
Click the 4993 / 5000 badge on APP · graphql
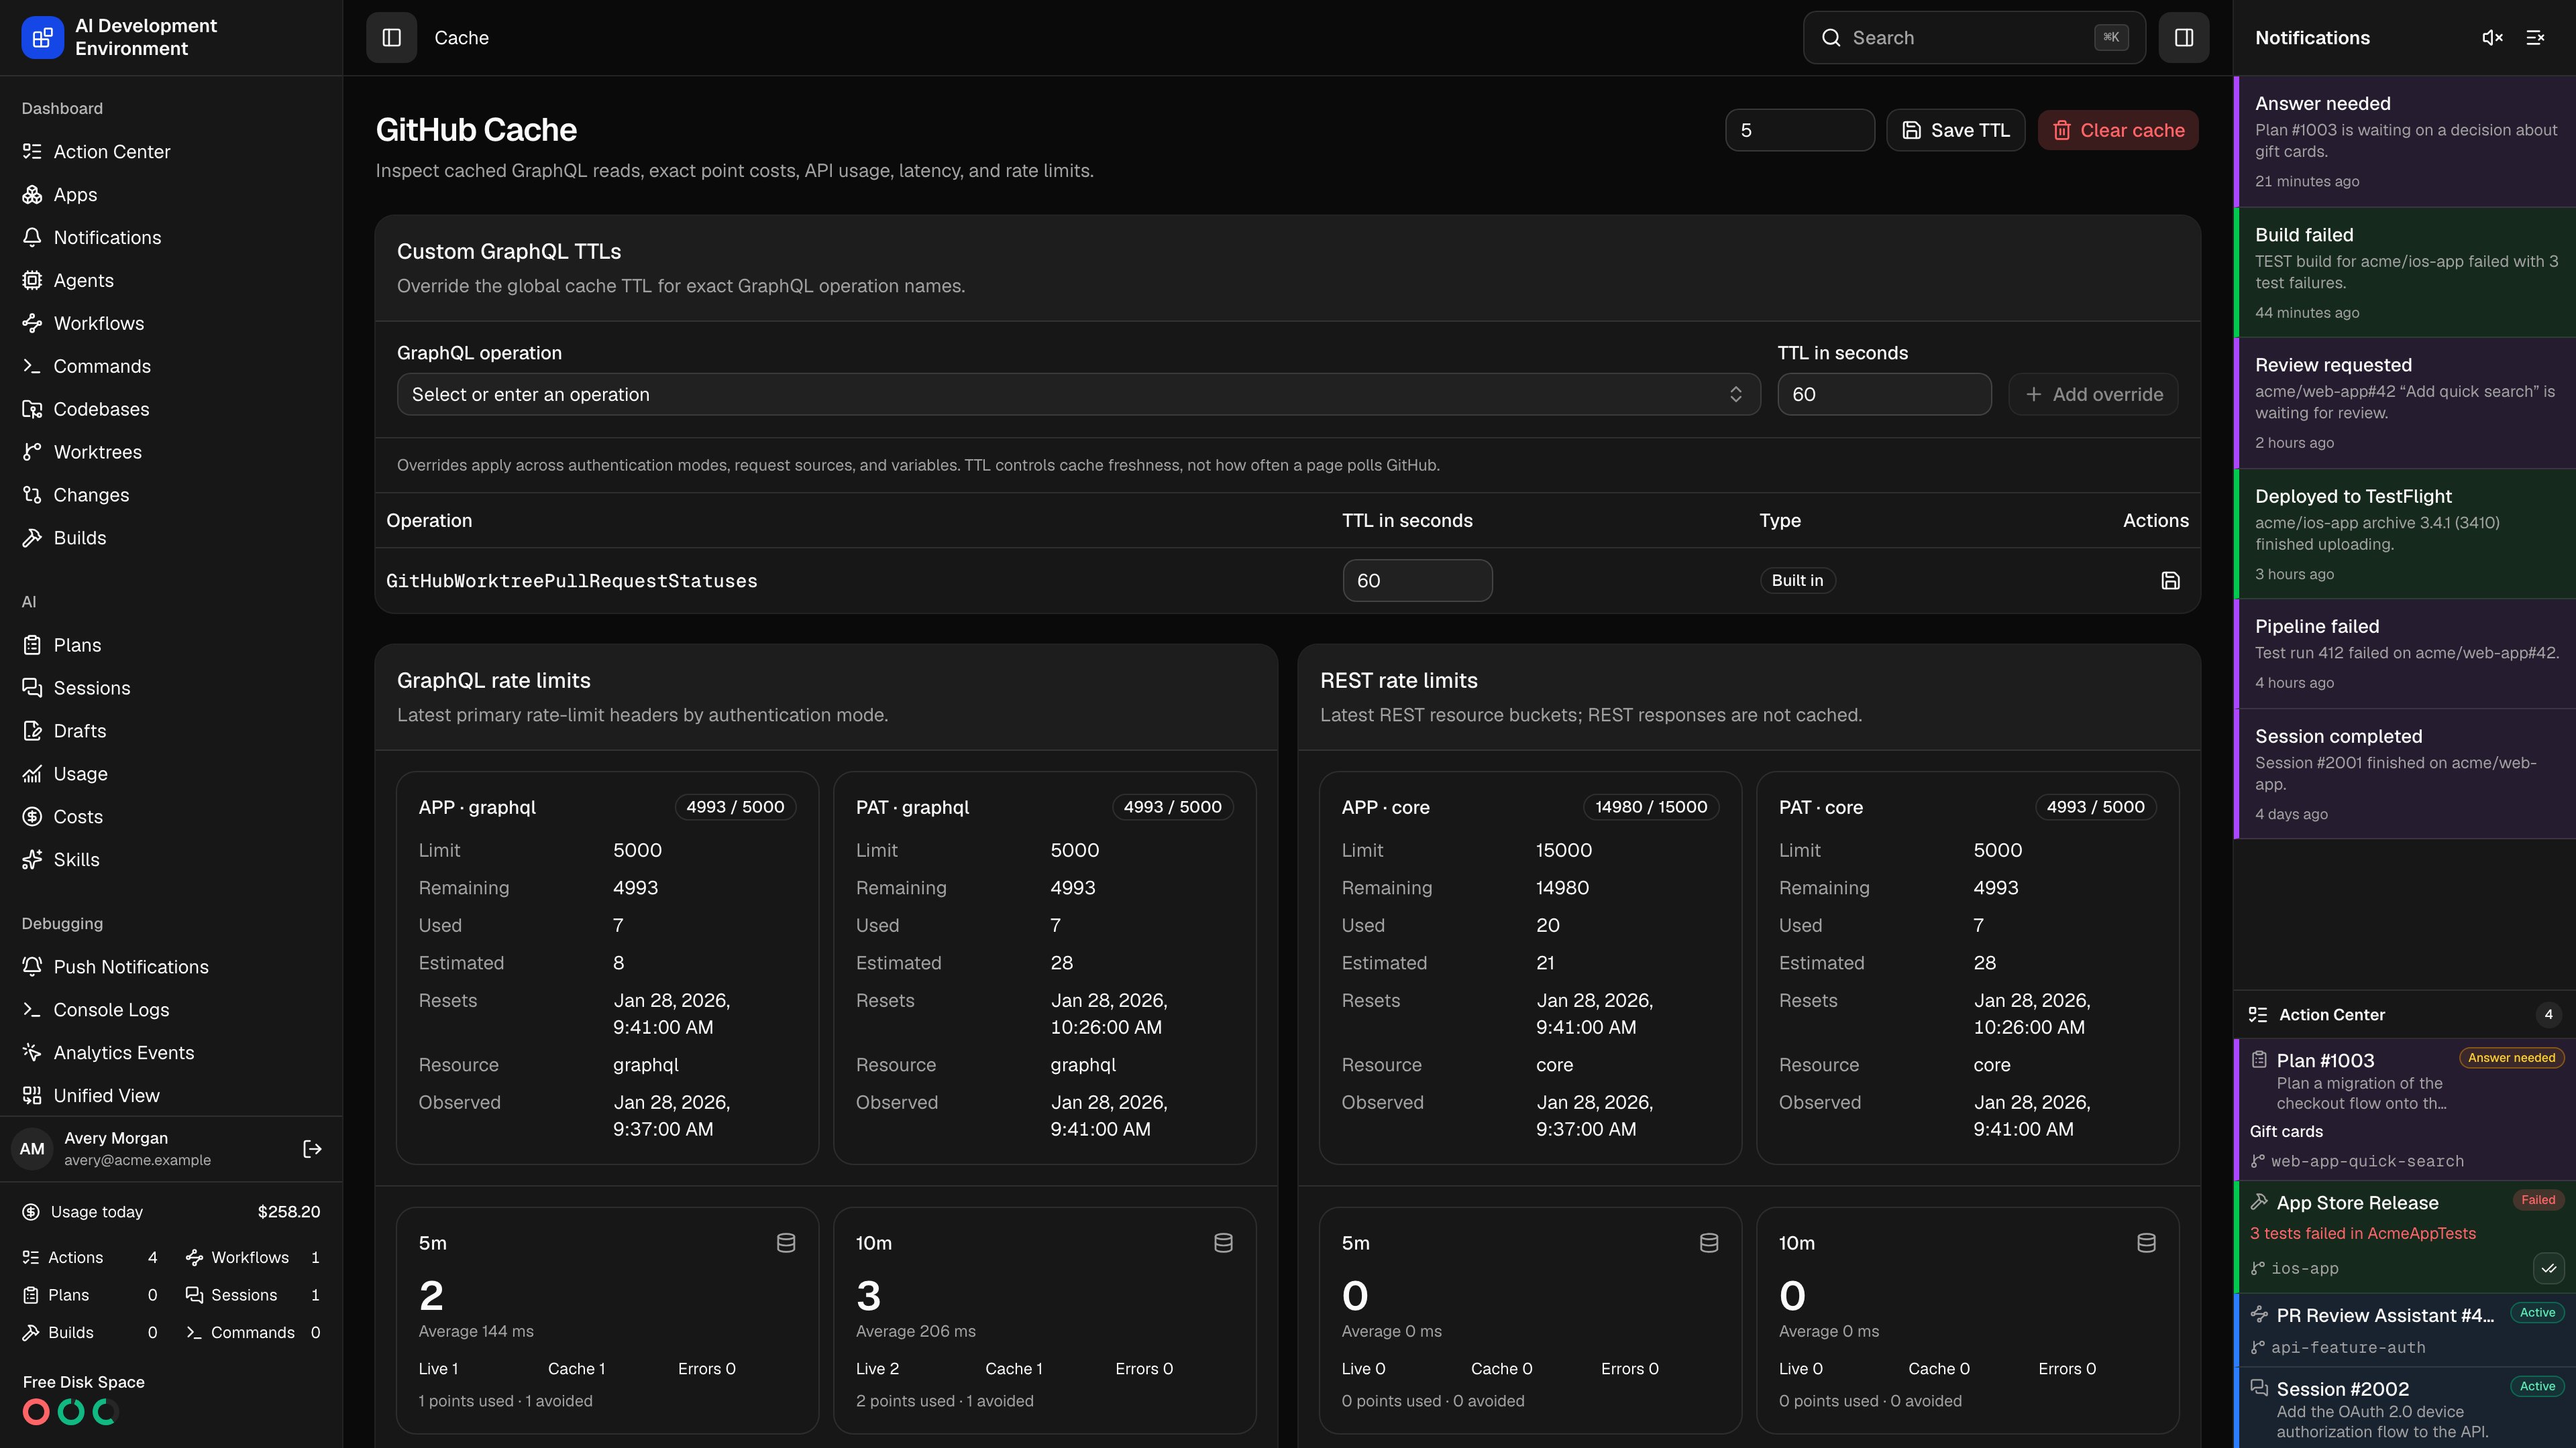[x=735, y=807]
